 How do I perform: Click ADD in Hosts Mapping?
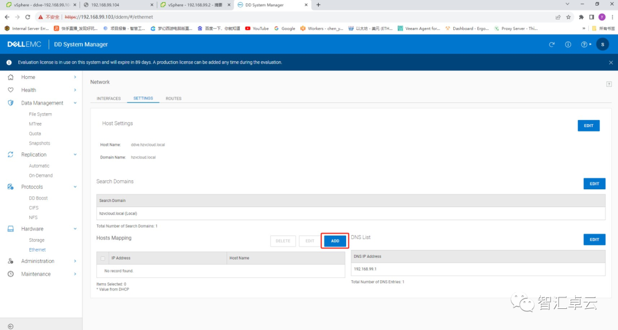(x=335, y=241)
